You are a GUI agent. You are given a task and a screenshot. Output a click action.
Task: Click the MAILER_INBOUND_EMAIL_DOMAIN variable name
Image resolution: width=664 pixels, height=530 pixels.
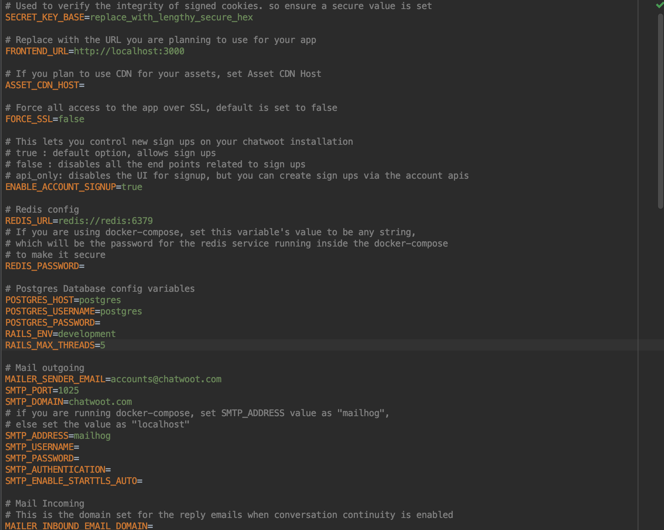75,525
